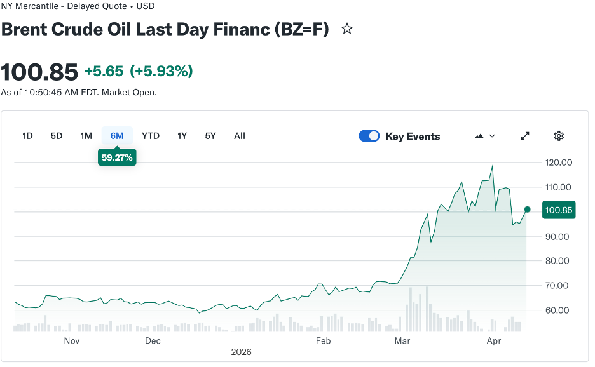Click the Brent Crude Oil title
595x367 pixels.
click(x=165, y=29)
